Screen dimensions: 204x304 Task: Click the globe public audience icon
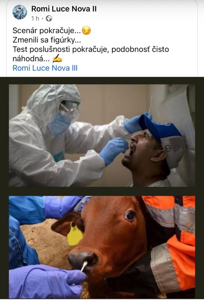(x=49, y=19)
